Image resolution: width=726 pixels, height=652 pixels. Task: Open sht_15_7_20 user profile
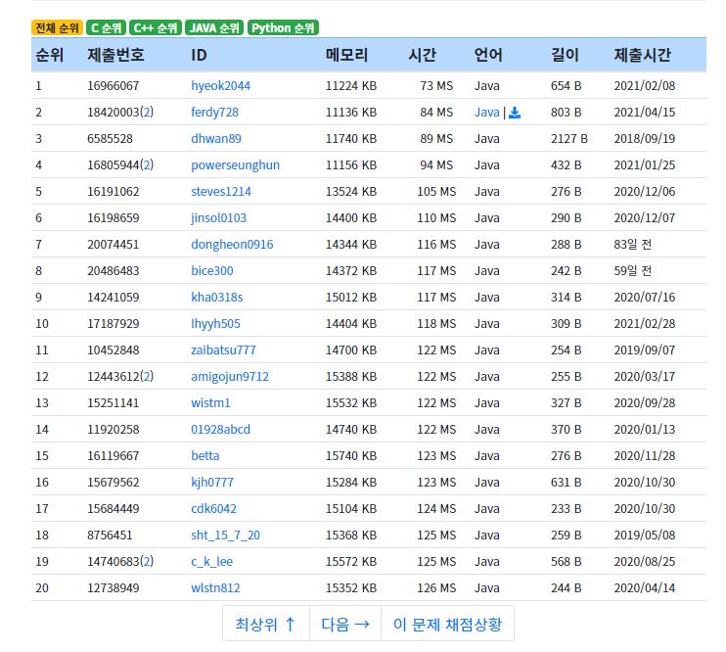point(225,536)
